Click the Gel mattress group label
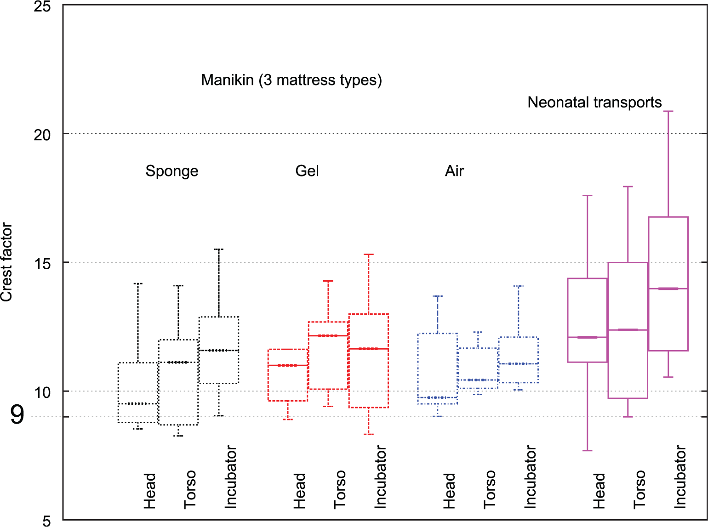 307,171
